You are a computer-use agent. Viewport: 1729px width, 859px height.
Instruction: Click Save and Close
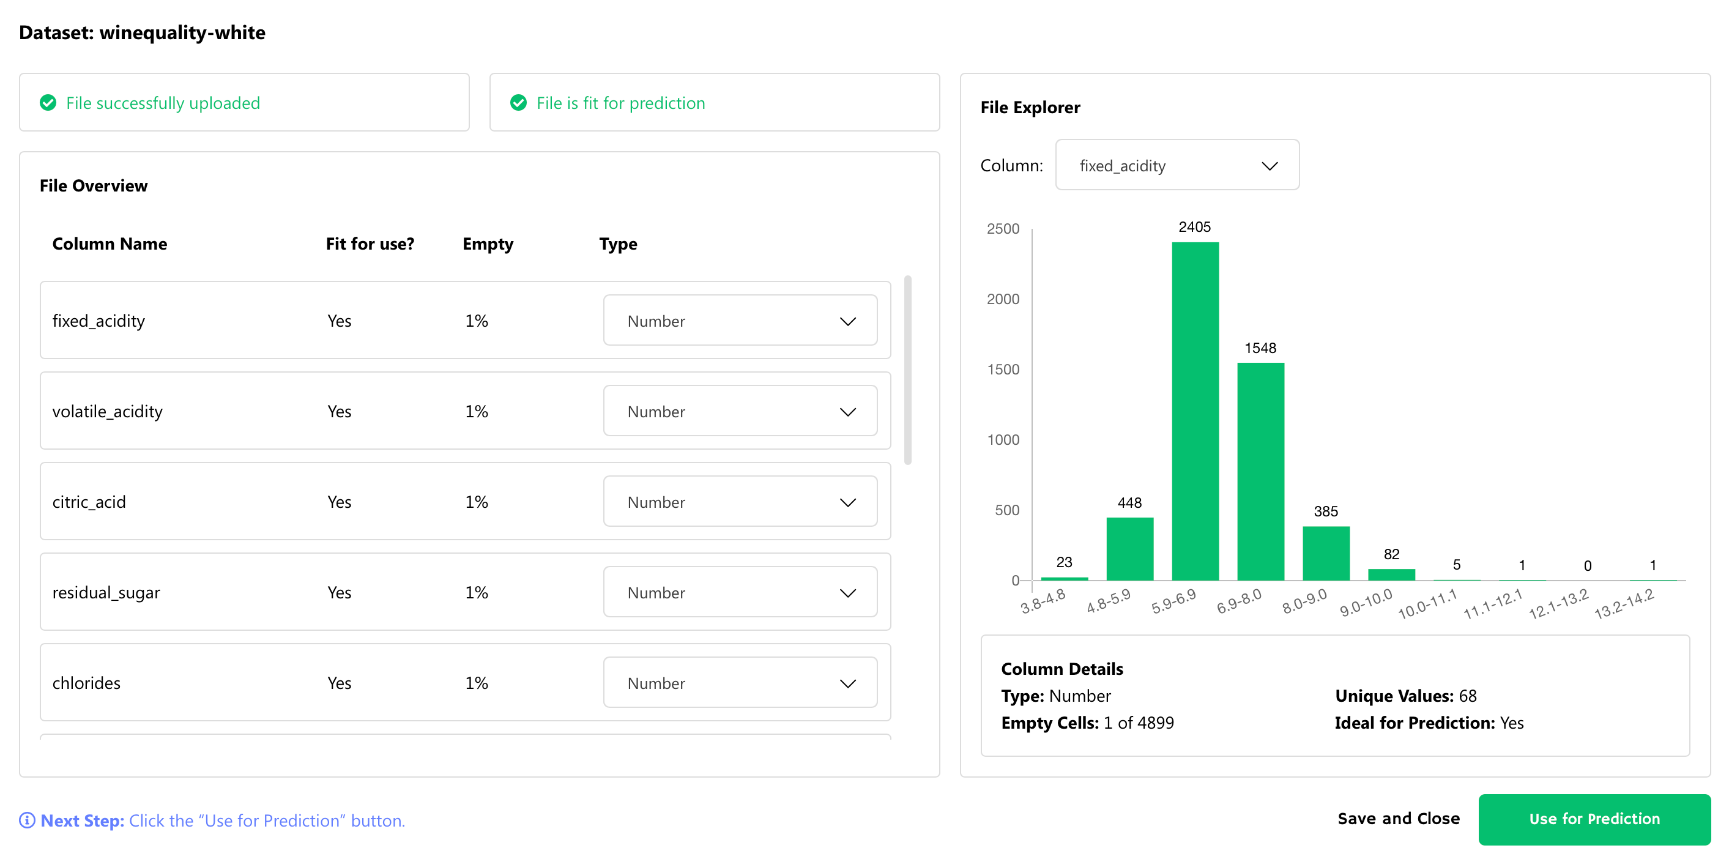click(1398, 819)
